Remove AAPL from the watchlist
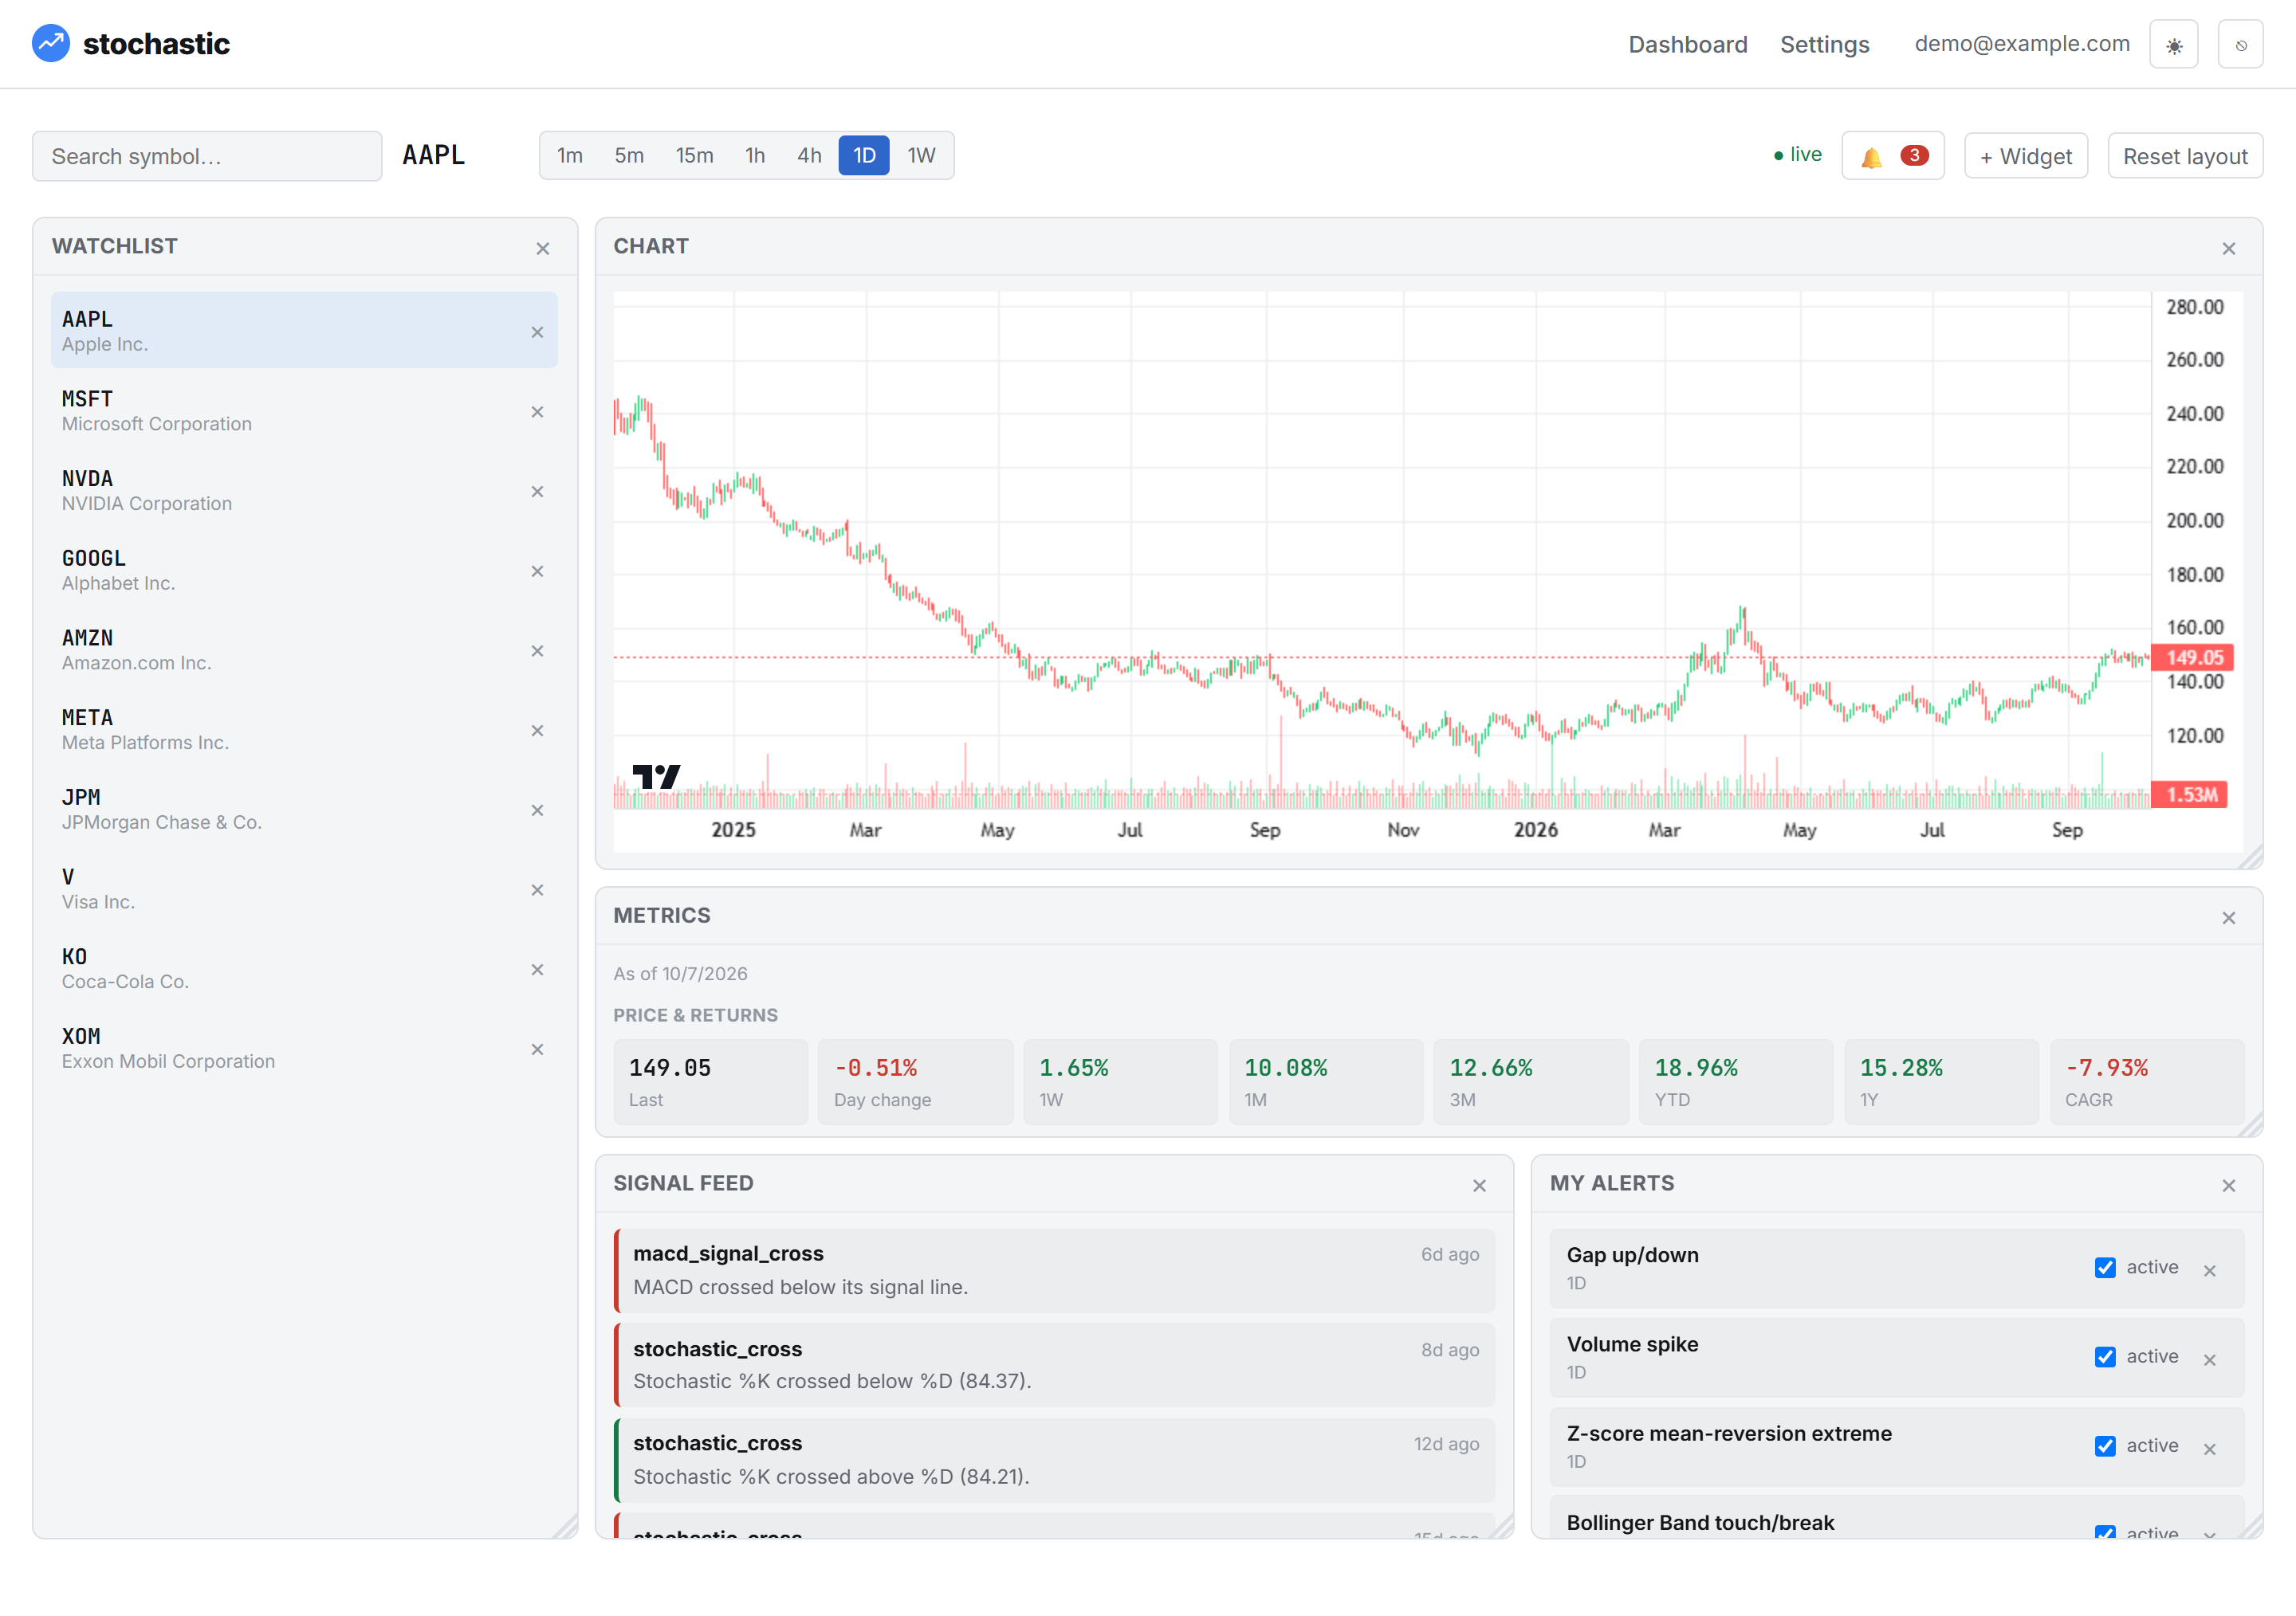The image size is (2296, 1616). [x=537, y=331]
